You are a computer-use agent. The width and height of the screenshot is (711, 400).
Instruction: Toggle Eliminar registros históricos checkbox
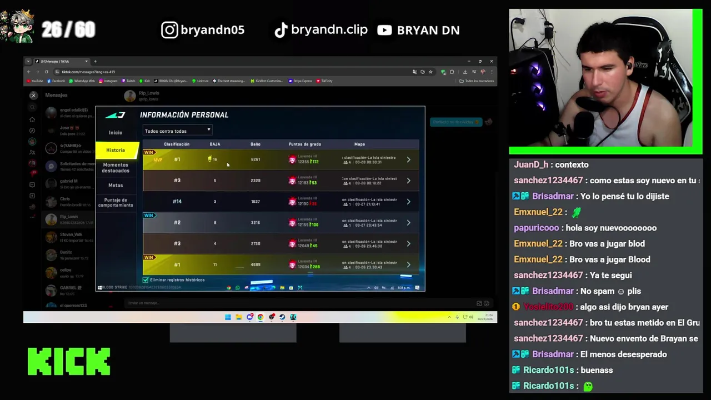click(146, 280)
